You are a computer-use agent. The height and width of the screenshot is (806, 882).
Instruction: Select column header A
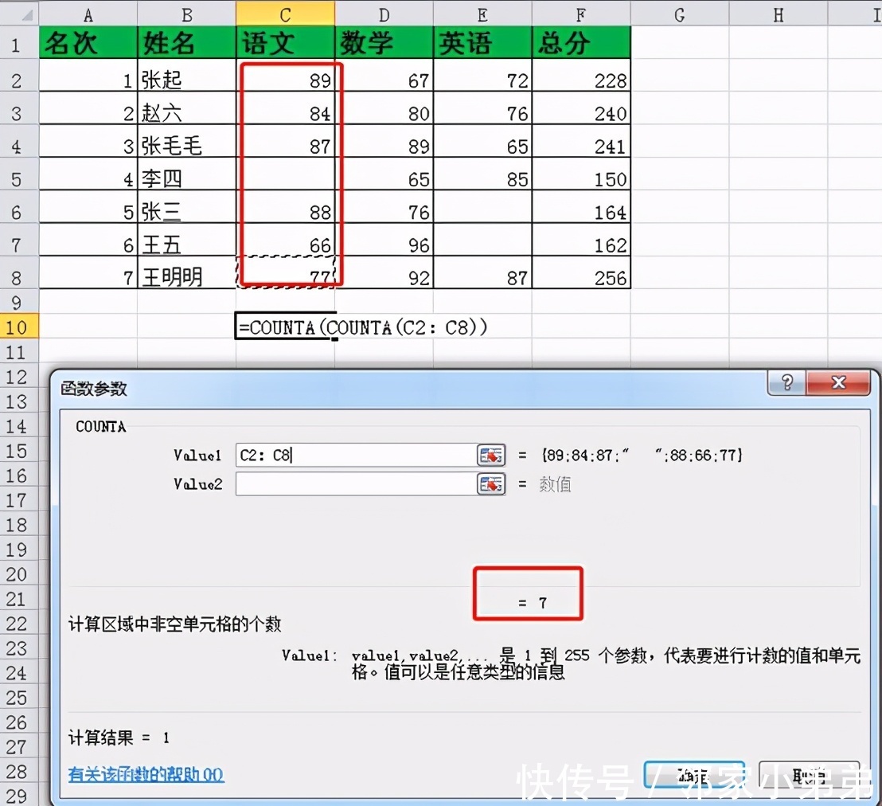(88, 13)
